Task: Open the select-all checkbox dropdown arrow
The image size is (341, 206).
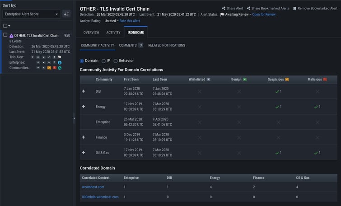Action: pyautogui.click(x=9, y=26)
